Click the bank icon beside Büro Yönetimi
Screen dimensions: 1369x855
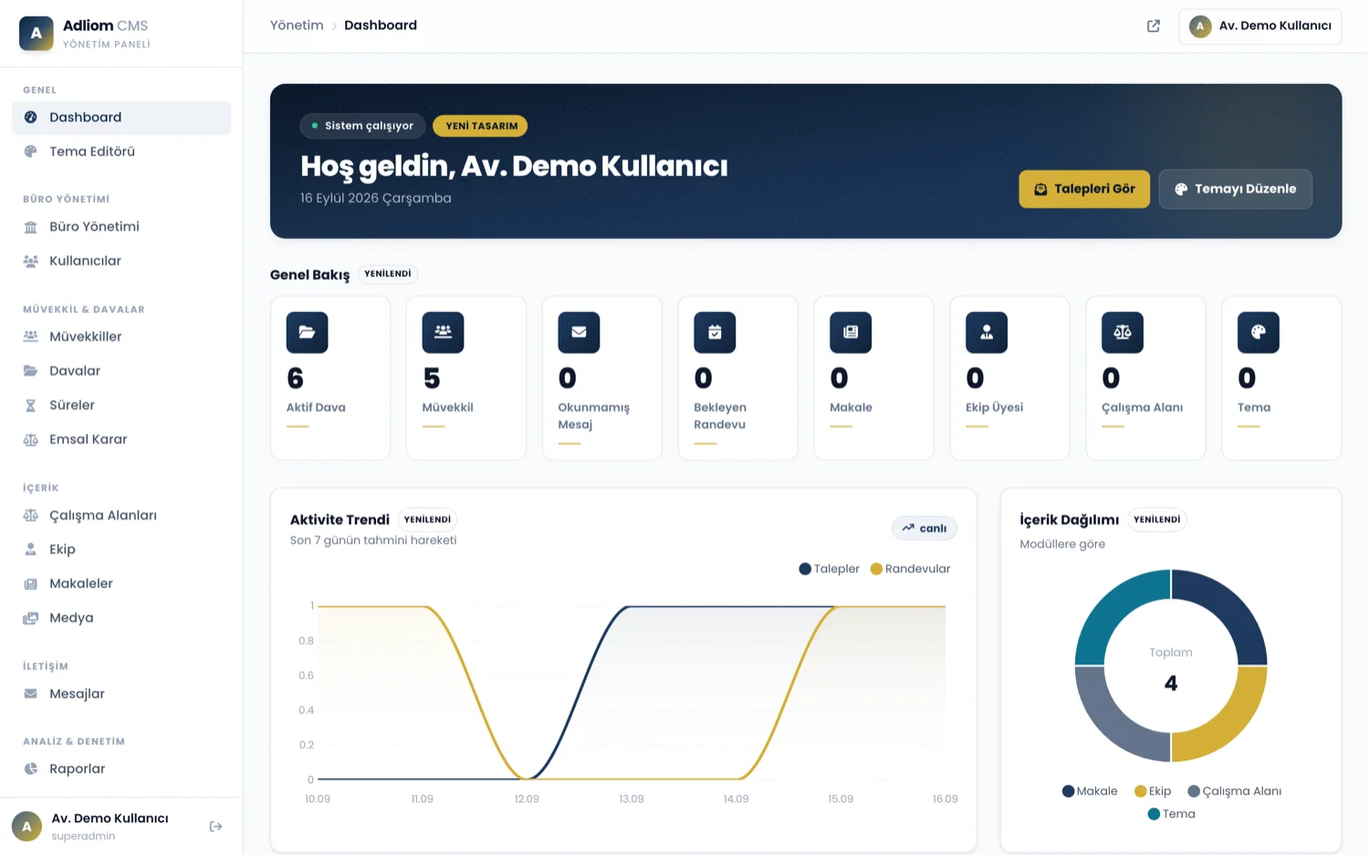31,227
